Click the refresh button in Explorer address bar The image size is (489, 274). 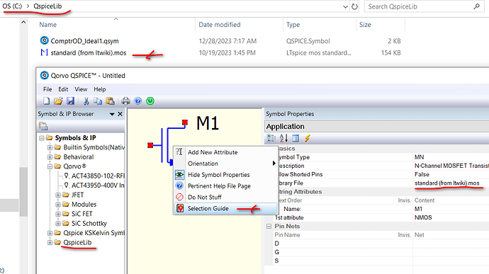[x=354, y=6]
